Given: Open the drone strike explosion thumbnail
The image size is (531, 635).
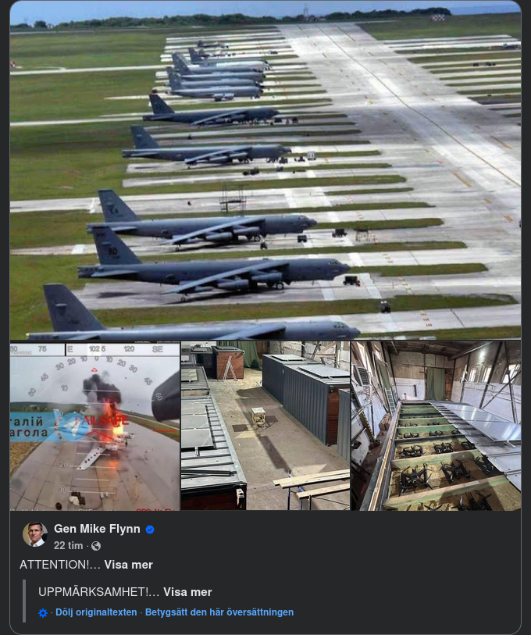Looking at the screenshot, I should pos(94,426).
